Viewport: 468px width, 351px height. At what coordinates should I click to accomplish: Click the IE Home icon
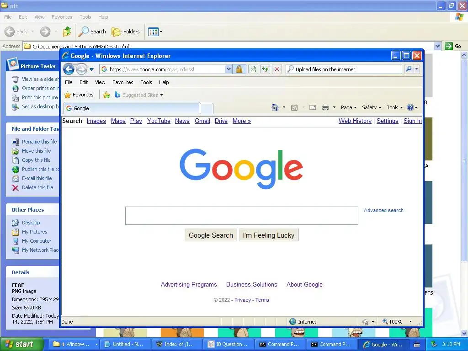tap(275, 107)
